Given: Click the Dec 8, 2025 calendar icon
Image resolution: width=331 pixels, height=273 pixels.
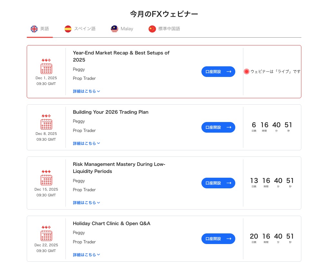Looking at the screenshot, I should coord(46,122).
